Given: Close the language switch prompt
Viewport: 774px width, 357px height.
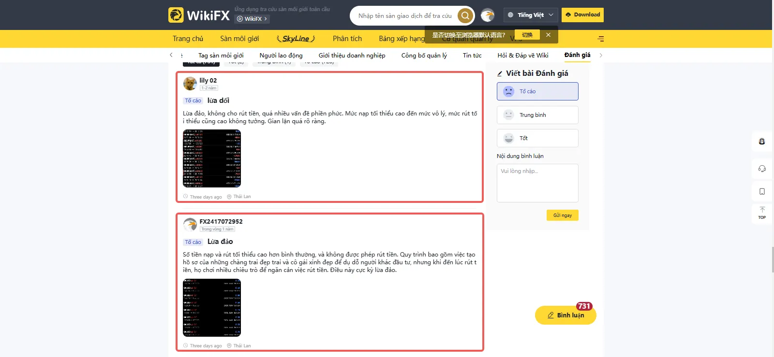Looking at the screenshot, I should point(548,35).
